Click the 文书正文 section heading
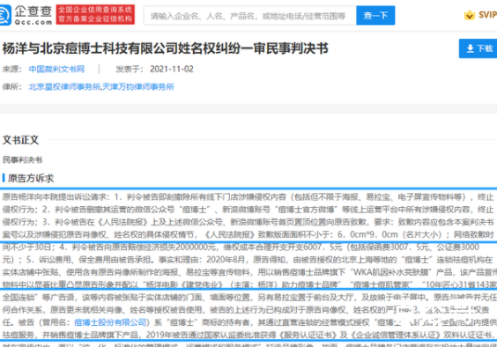Viewport: 497px width, 347px height. [20, 140]
